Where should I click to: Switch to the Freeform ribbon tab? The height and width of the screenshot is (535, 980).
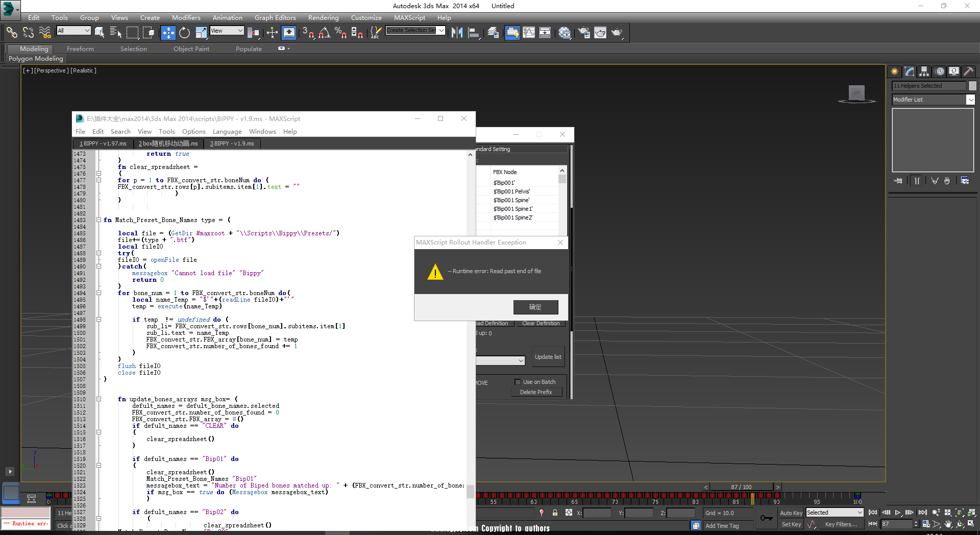click(x=80, y=48)
